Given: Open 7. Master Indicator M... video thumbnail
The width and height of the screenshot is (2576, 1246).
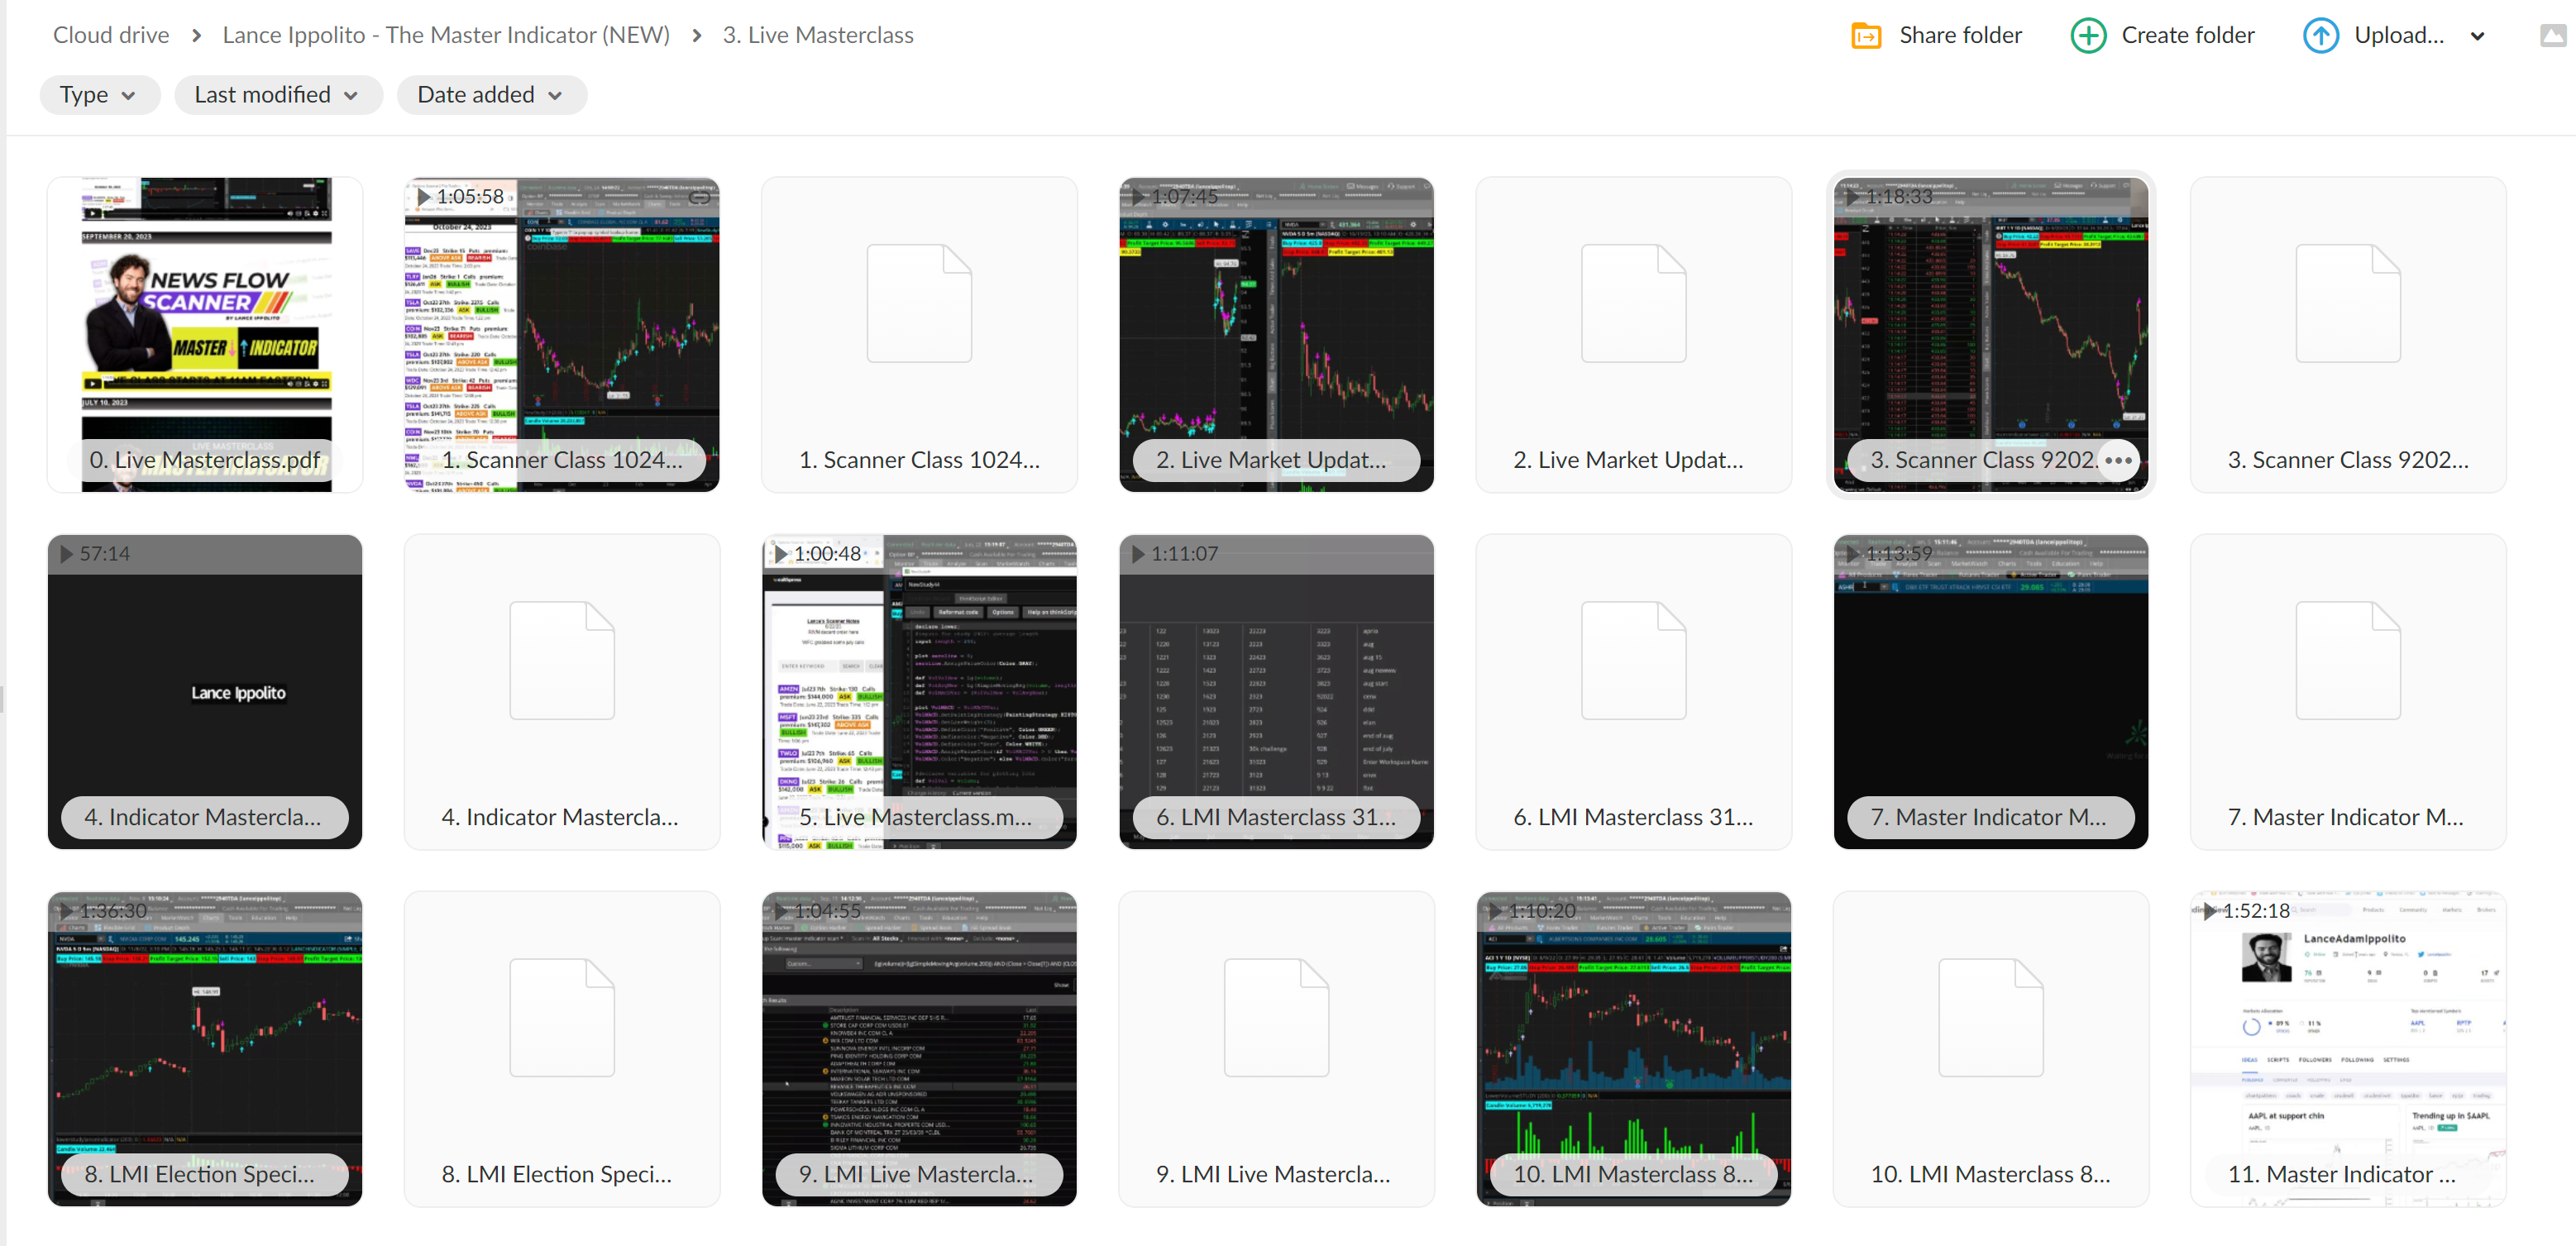Looking at the screenshot, I should click(x=1990, y=692).
